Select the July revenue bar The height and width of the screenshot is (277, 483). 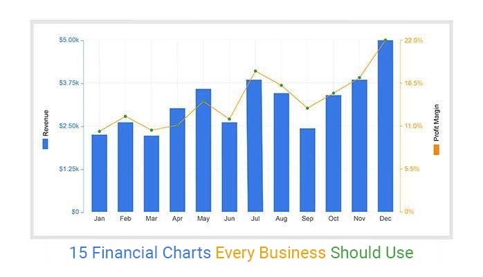coord(255,145)
